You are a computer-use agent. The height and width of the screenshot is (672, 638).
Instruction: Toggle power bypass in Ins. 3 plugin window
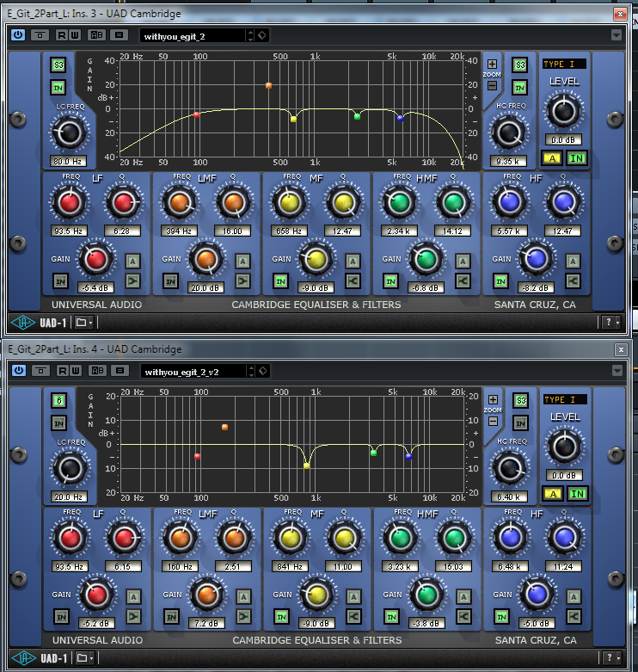pos(18,35)
